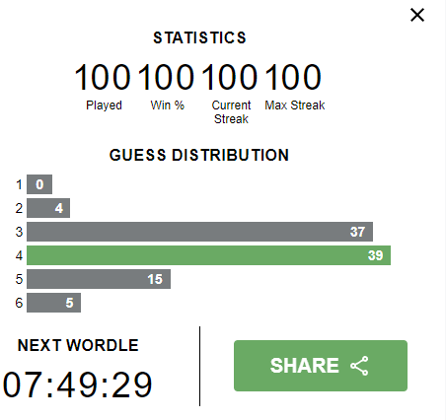
Task: Select the guess 1 bar showing 0
Action: (39, 184)
